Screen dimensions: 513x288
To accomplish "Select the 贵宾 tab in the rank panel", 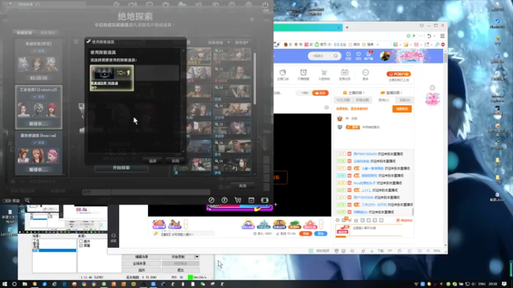I will pyautogui.click(x=384, y=100).
